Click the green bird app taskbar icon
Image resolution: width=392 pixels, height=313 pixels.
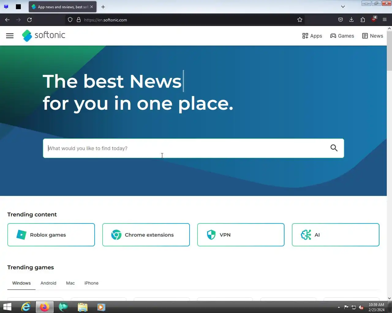click(64, 307)
